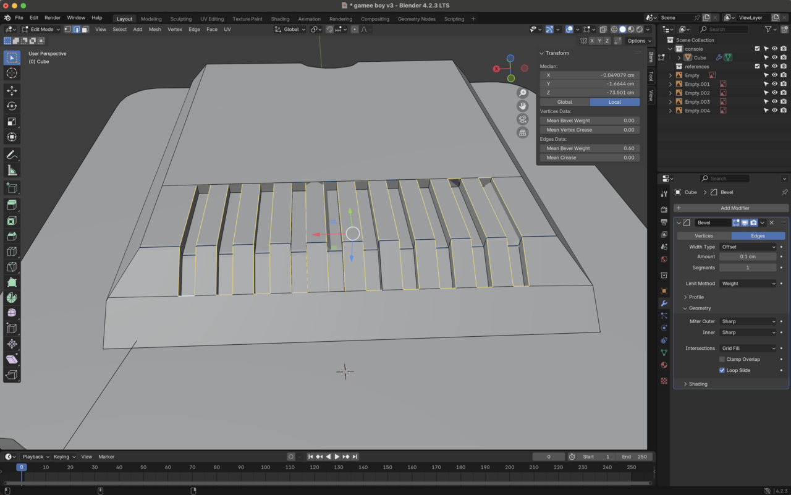Open the Render menu

[53, 18]
